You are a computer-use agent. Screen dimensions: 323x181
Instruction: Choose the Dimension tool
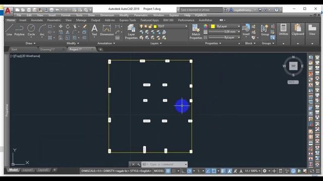tap(106, 30)
